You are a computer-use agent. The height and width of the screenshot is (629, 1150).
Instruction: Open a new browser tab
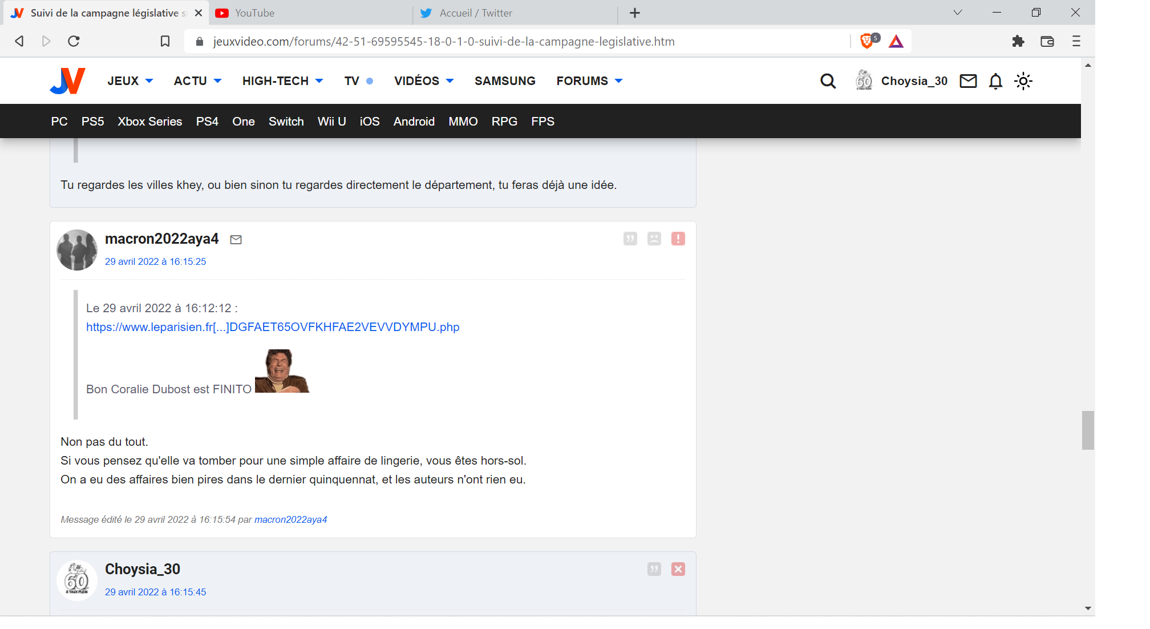(635, 13)
